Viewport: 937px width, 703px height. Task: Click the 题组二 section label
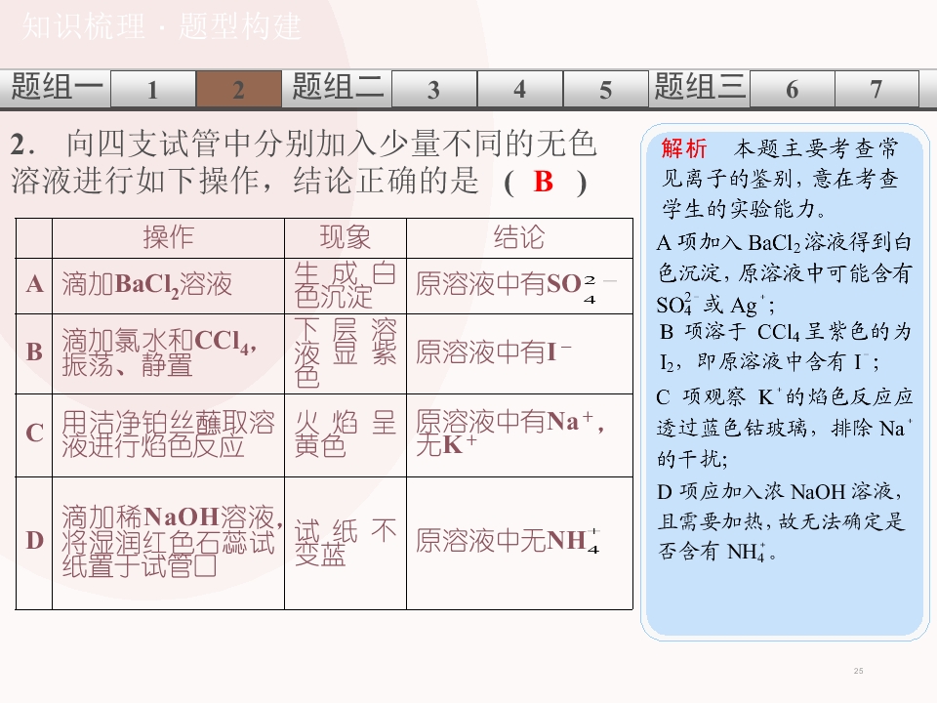[x=338, y=87]
